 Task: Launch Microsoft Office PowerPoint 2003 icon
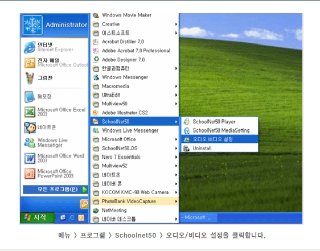click(30, 174)
